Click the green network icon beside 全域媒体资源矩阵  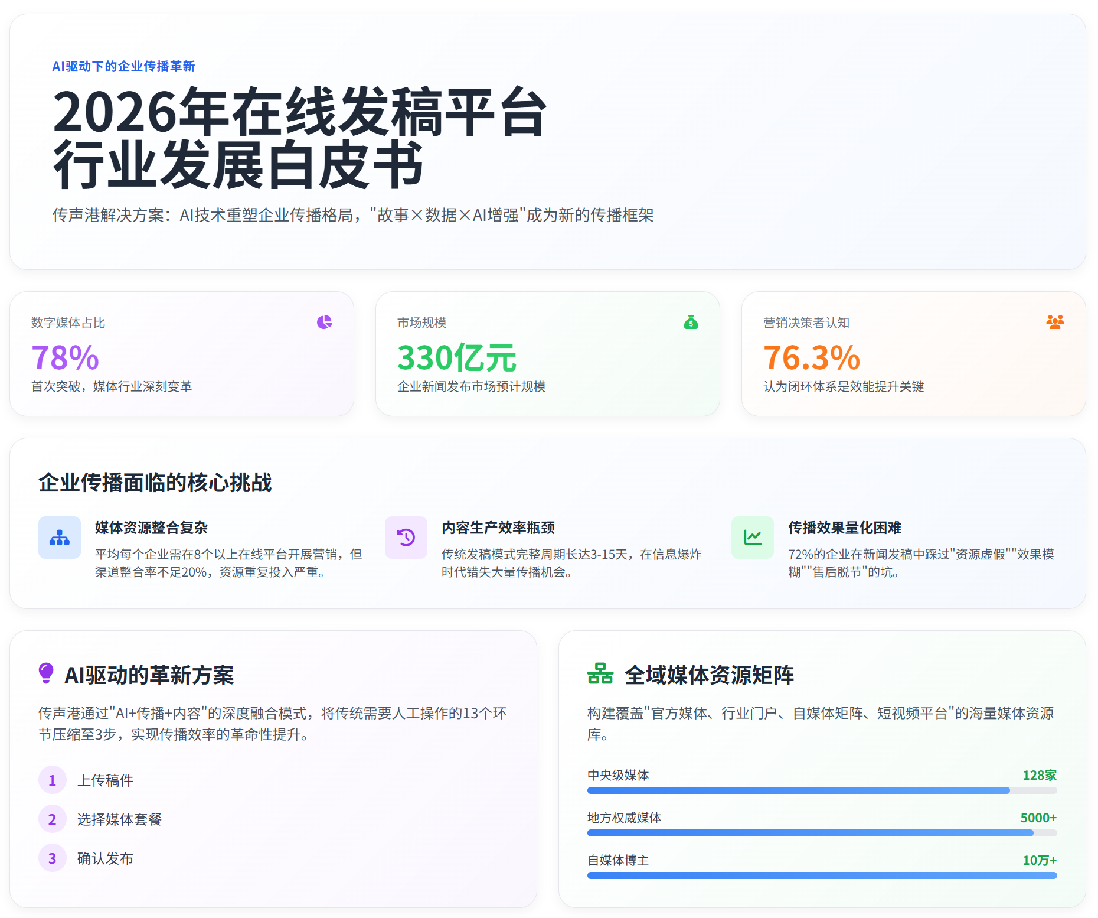pos(600,674)
